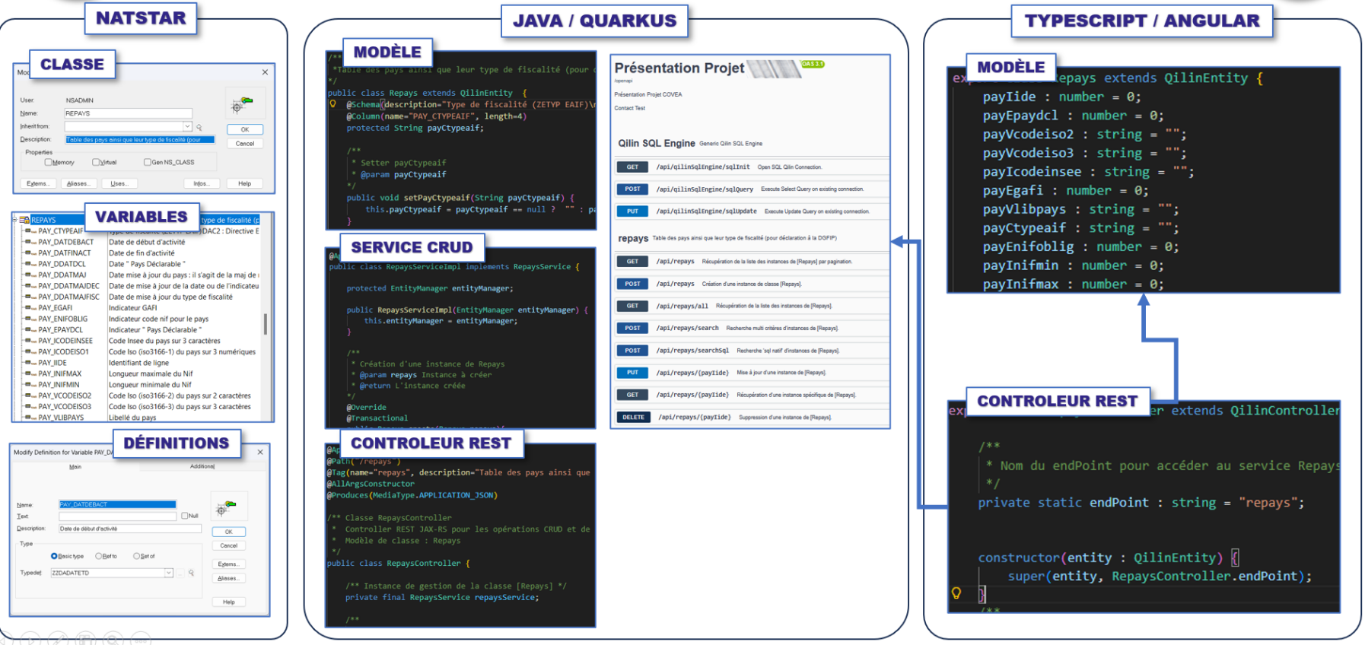Click search icon next to Inherit from field
Screen dimensions: 1365x645
pos(199,127)
